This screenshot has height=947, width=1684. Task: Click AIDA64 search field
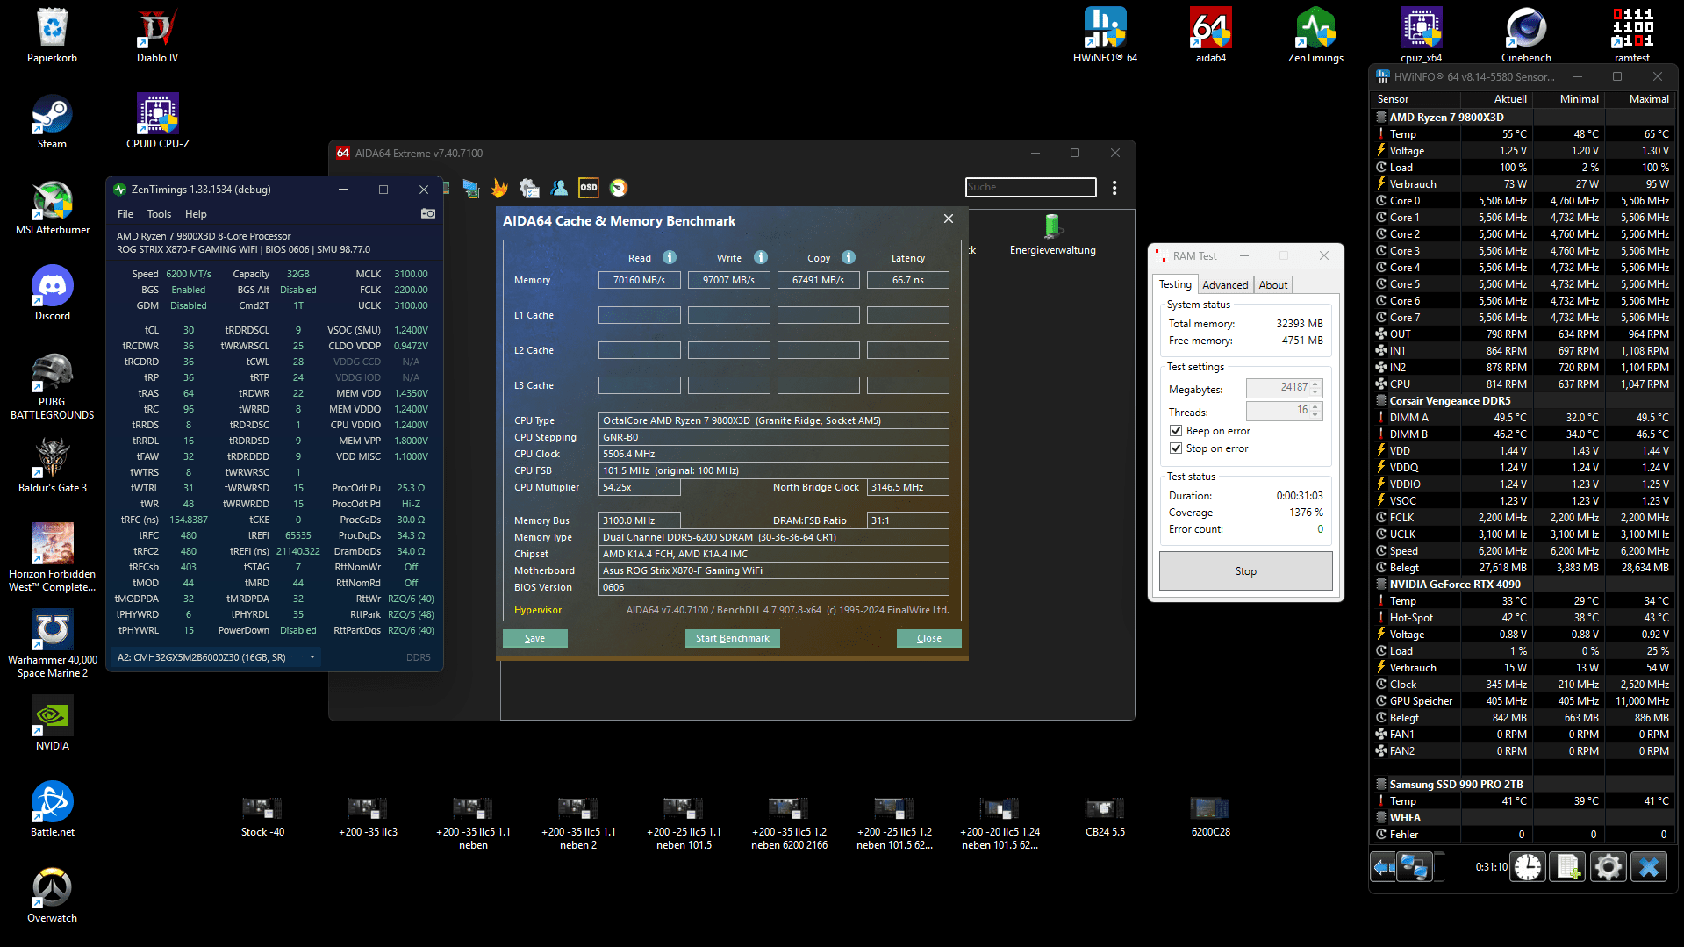(1031, 187)
